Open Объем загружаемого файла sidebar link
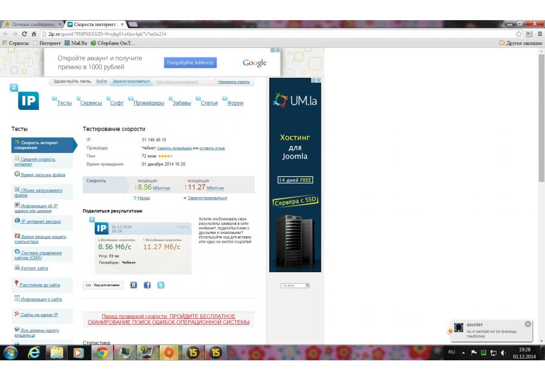Viewport: 545px width, 381px height. (x=38, y=193)
